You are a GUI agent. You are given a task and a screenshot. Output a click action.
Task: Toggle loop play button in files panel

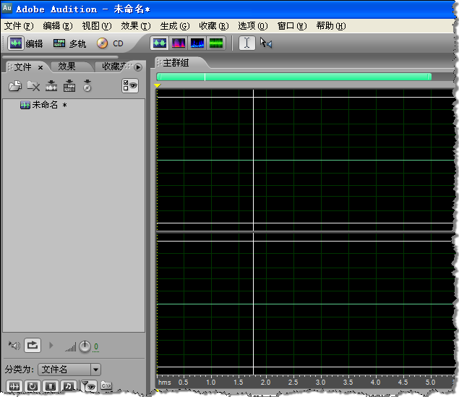[x=33, y=346]
